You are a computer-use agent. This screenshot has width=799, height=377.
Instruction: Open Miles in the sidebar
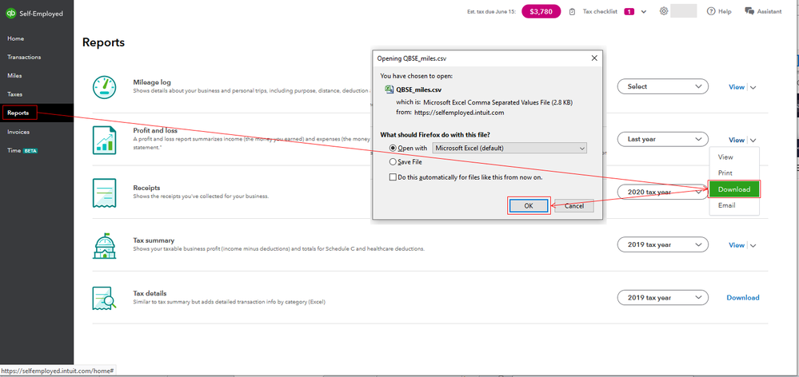pyautogui.click(x=14, y=76)
